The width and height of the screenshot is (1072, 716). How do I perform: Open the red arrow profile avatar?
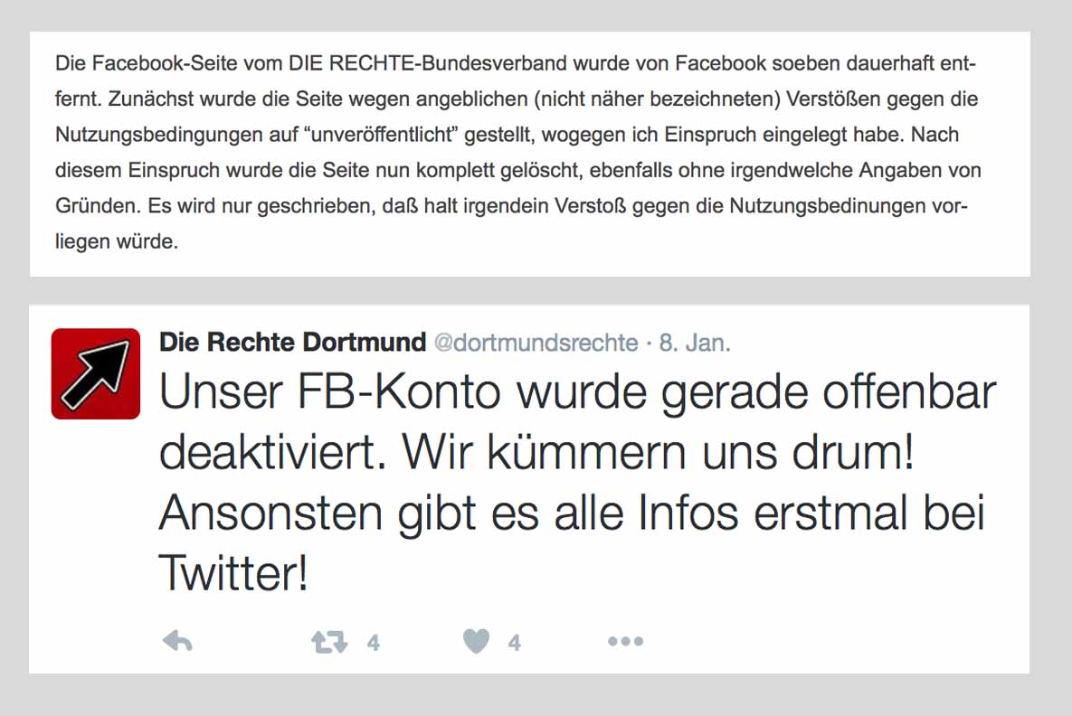click(96, 373)
